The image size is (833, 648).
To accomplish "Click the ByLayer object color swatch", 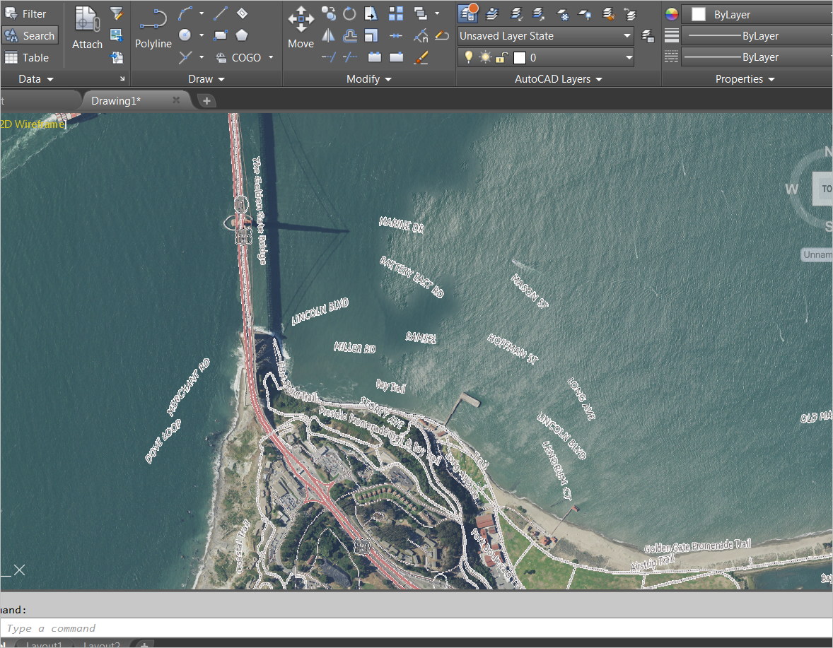I will pos(699,14).
